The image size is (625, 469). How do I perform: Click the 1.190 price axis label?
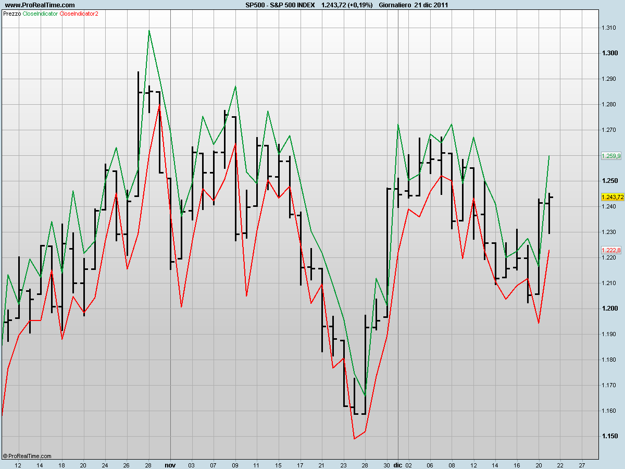609,334
